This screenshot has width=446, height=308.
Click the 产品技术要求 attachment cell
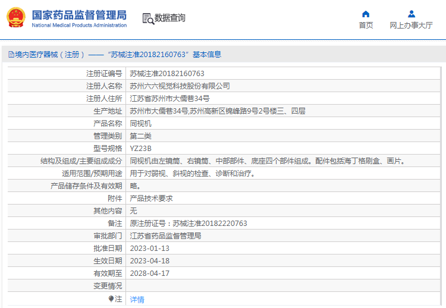coord(151,199)
